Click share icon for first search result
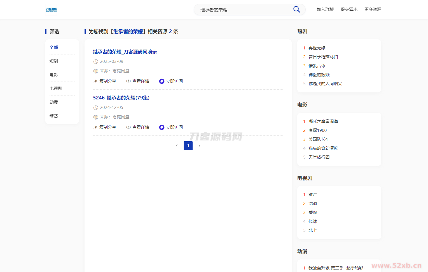The image size is (428, 272). pos(95,81)
